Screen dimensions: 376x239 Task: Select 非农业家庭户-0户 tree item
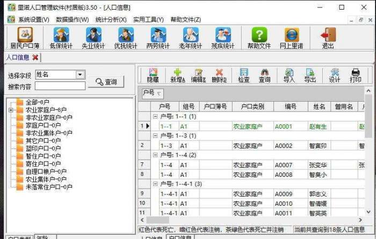(x=49, y=118)
